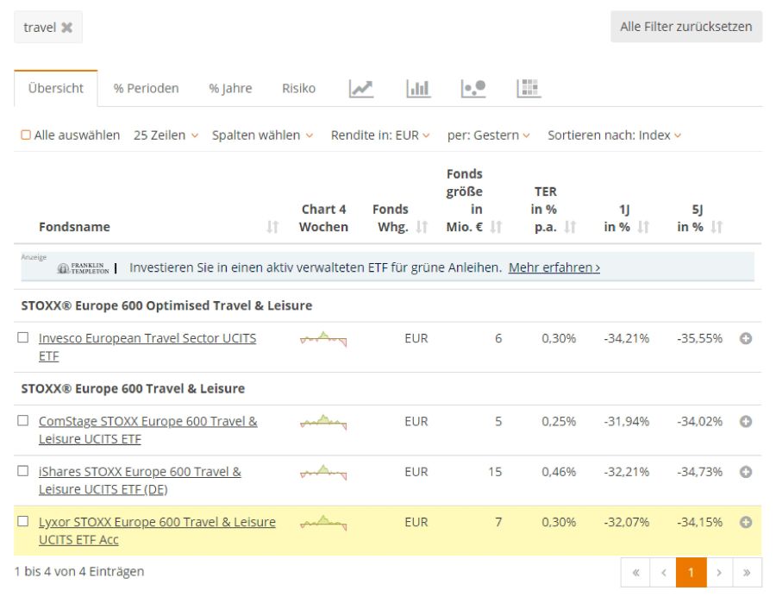Viewport: 776px width, 597px height.
Task: Open the Rendite in: EUR dropdown
Action: pyautogui.click(x=380, y=135)
